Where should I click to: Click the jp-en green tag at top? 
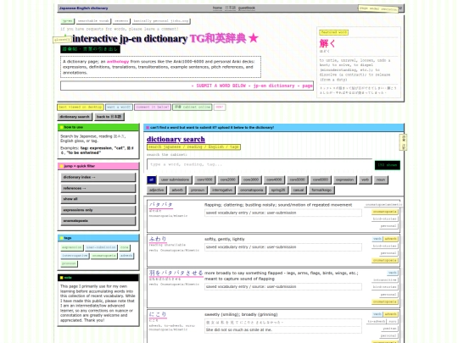(x=68, y=21)
